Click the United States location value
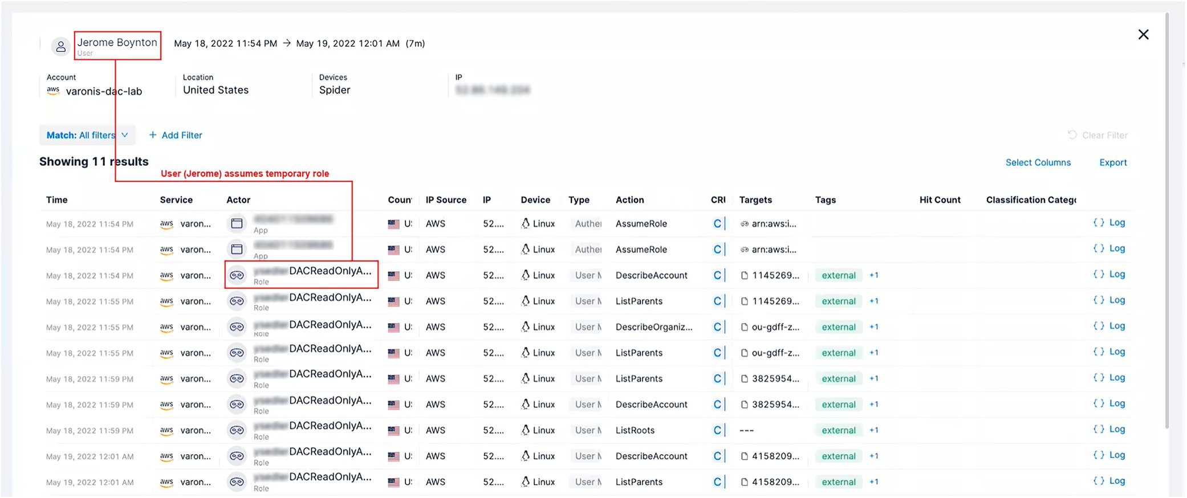Image resolution: width=1187 pixels, height=498 pixels. tap(216, 90)
